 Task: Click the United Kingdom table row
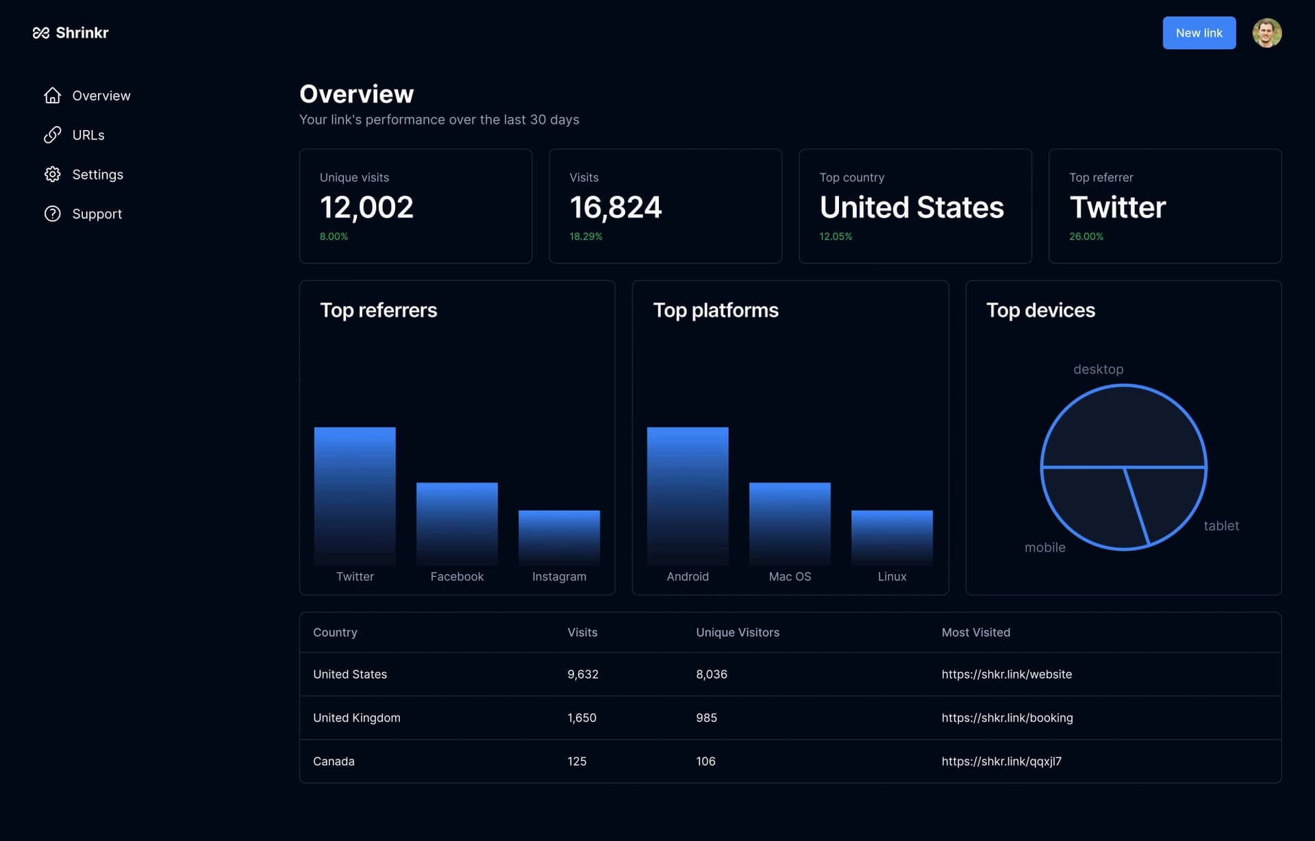click(790, 718)
